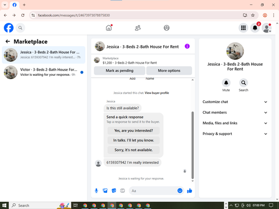
Task: Expand Customize chat section
Action: (235, 102)
